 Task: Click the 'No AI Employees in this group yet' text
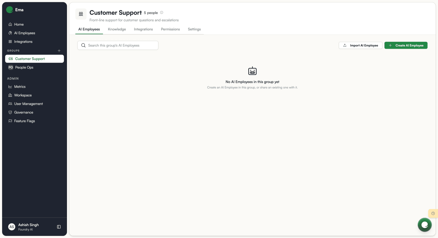click(x=252, y=82)
